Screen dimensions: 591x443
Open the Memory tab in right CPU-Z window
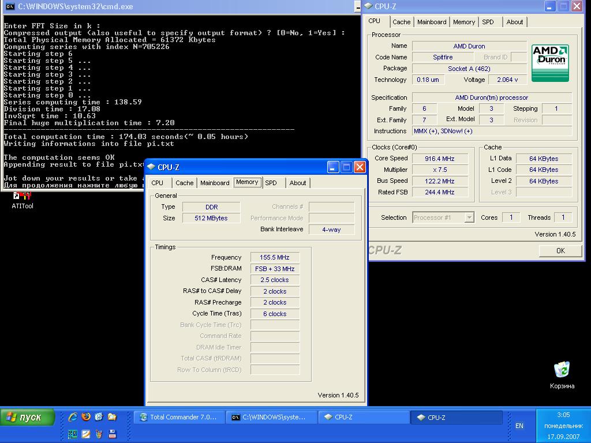(463, 22)
